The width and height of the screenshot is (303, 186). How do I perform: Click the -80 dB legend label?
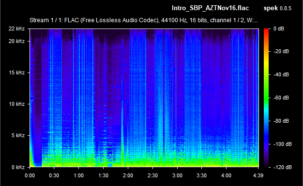tap(281, 121)
